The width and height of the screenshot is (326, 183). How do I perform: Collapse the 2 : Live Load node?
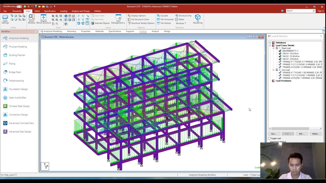[274, 70]
